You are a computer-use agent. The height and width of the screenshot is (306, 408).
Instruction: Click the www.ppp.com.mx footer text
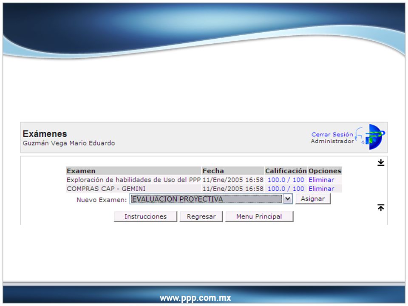195,298
